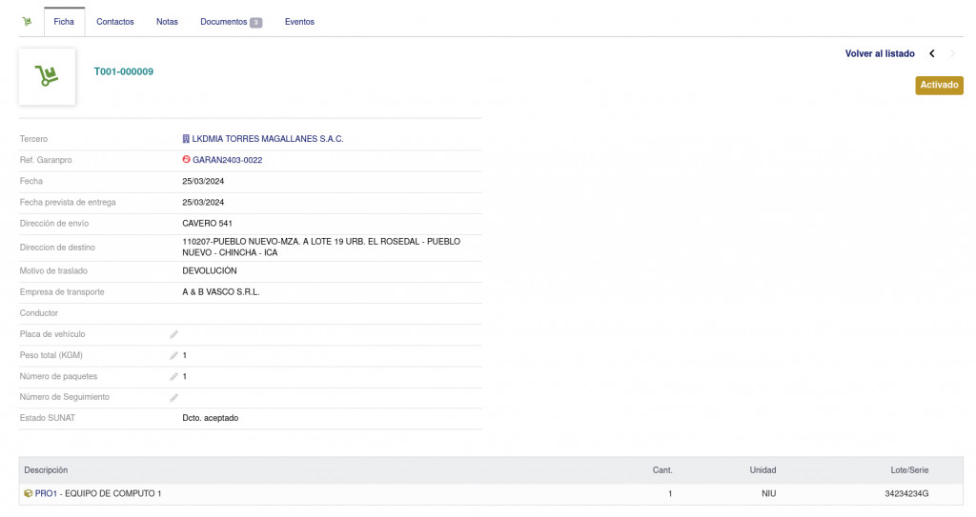Edit Peso total (KGM) using the pencil icon
This screenshot has height=517, width=976.
173,356
